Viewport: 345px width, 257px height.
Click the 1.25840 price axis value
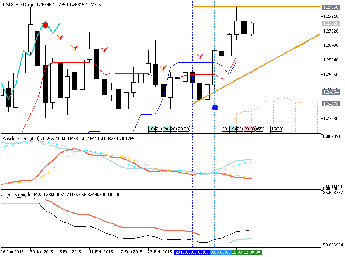pos(331,60)
